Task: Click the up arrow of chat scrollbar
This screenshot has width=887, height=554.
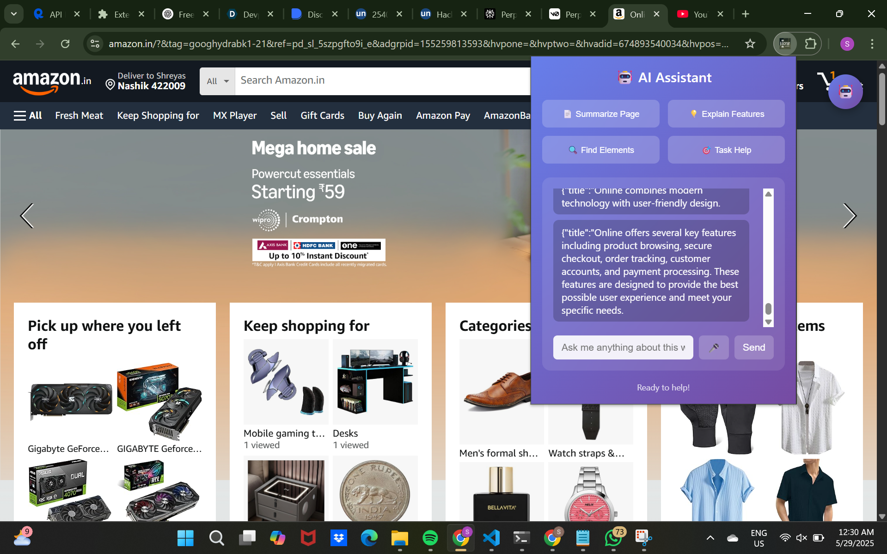Action: [768, 194]
